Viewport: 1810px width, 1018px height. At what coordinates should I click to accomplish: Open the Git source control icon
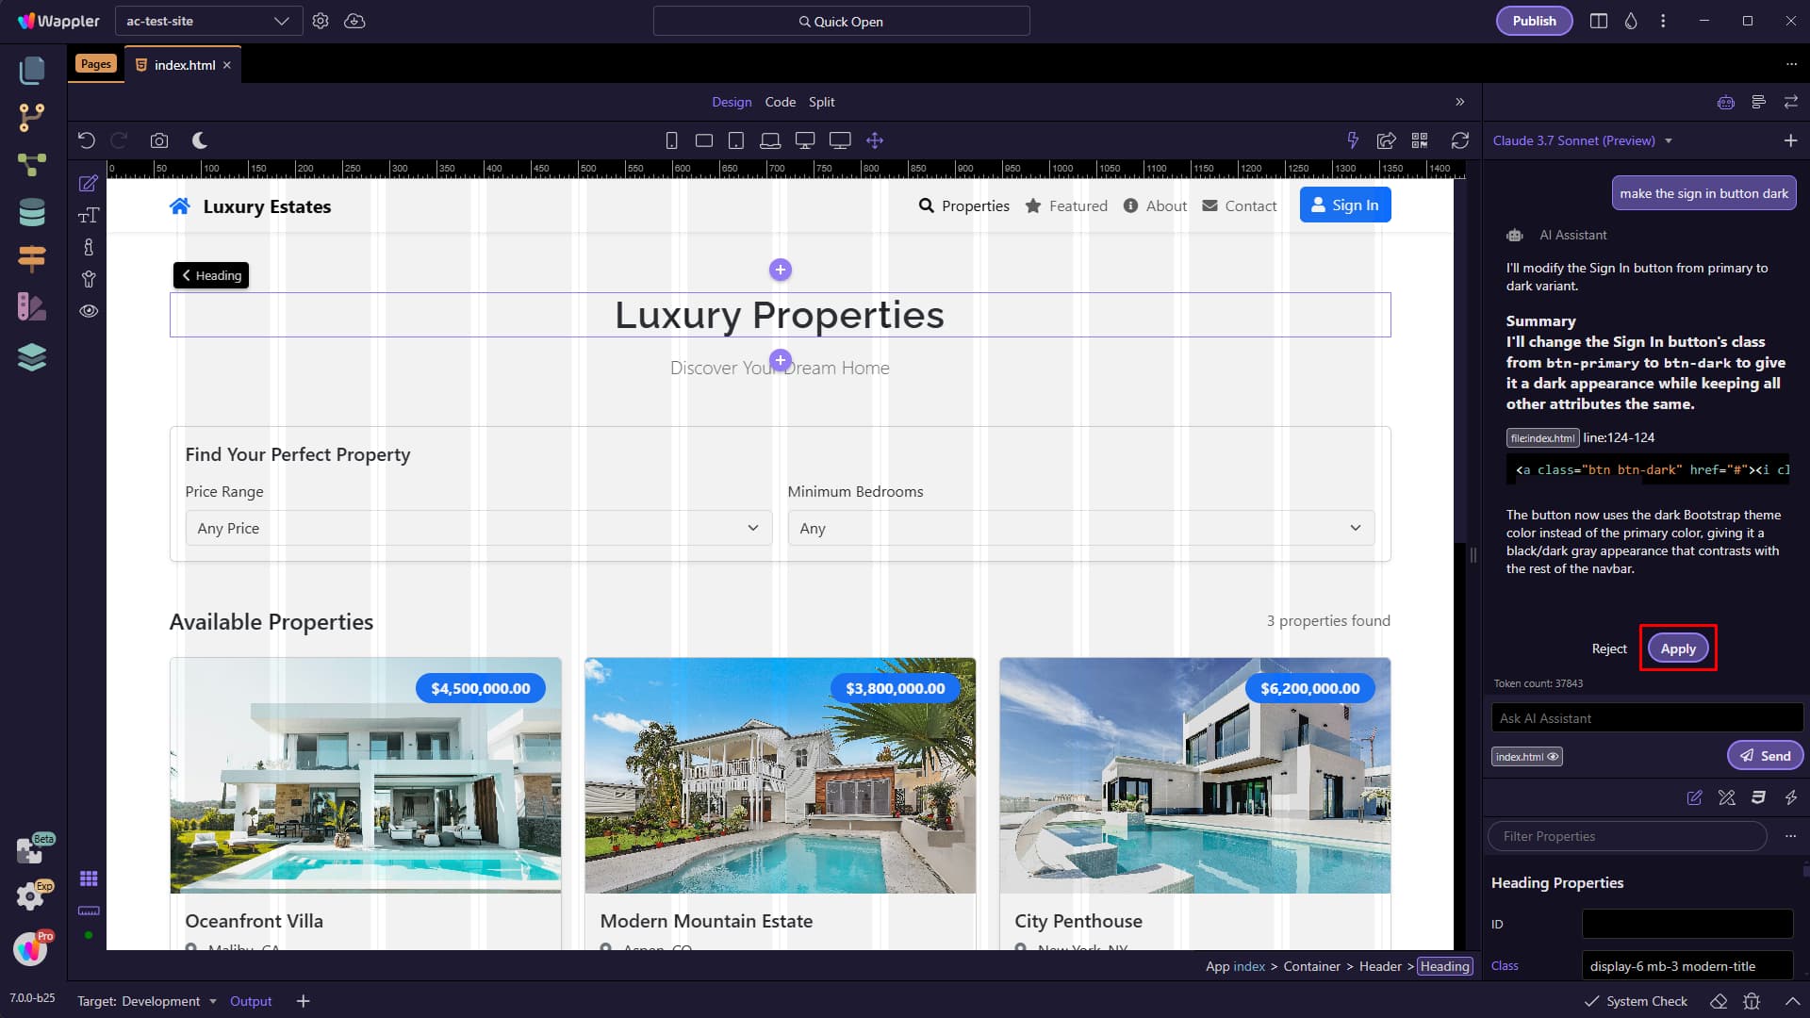pos(32,118)
